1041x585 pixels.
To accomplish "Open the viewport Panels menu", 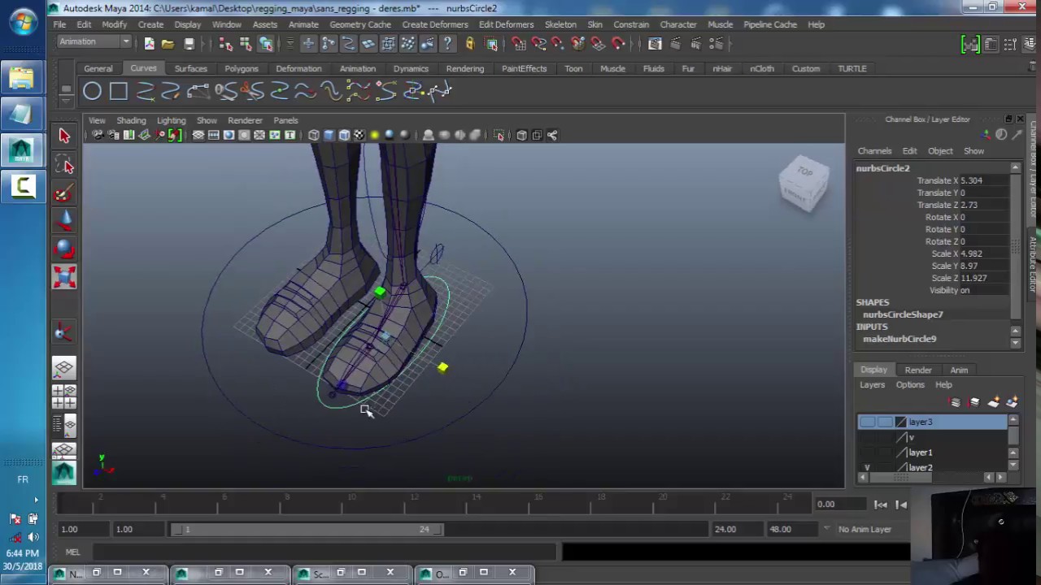I will (285, 120).
